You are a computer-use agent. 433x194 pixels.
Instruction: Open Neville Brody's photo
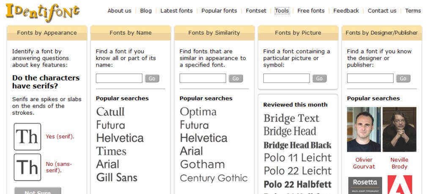click(399, 130)
